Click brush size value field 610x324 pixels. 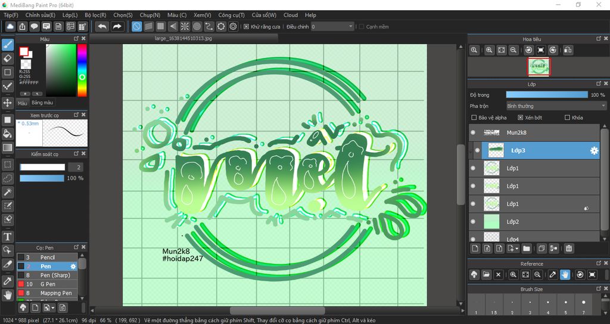[76, 167]
